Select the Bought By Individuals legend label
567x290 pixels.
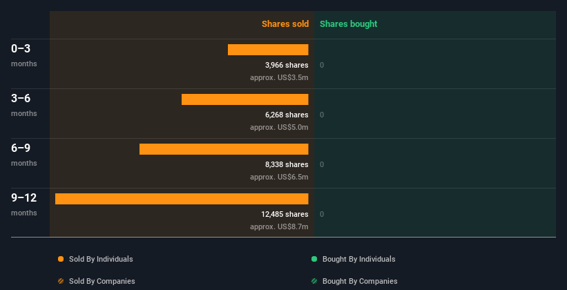point(358,259)
